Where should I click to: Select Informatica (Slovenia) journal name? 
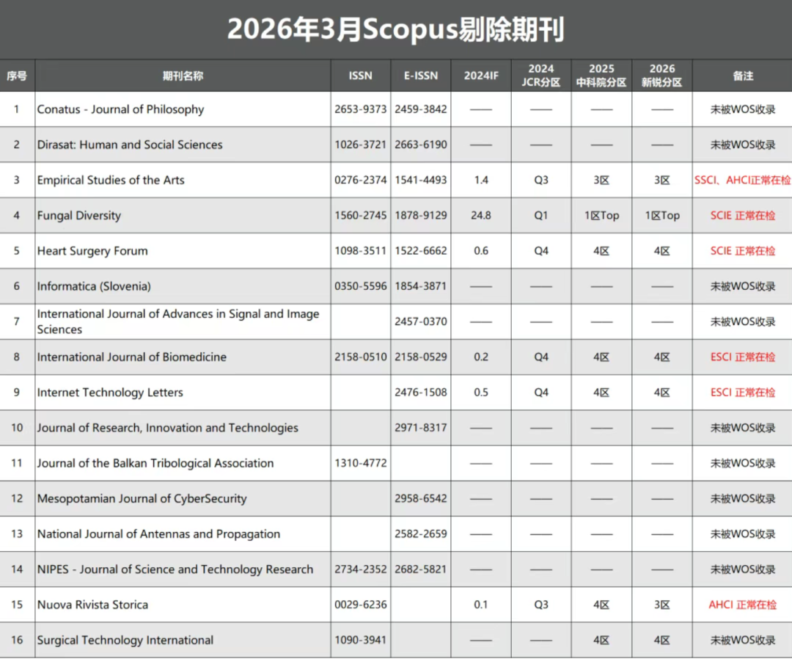94,286
